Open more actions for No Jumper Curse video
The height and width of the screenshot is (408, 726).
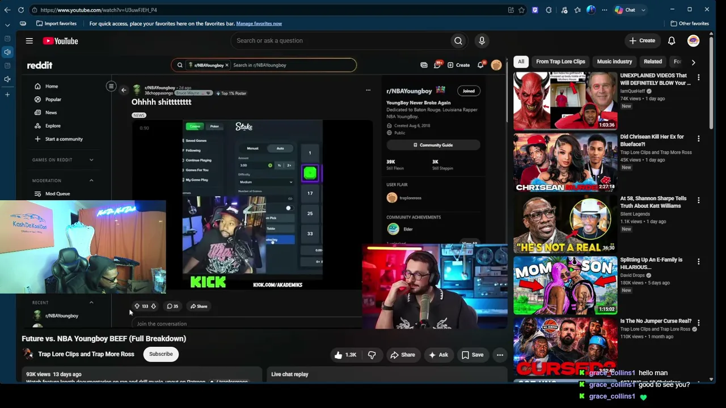pyautogui.click(x=698, y=323)
